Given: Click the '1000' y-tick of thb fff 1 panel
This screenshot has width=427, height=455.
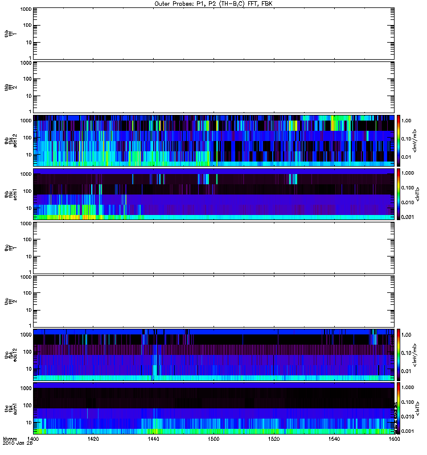Looking at the screenshot, I should pyautogui.click(x=26, y=9).
